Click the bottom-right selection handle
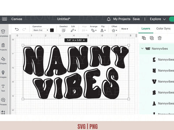This screenshot has width=174, height=130. click(129, 99)
